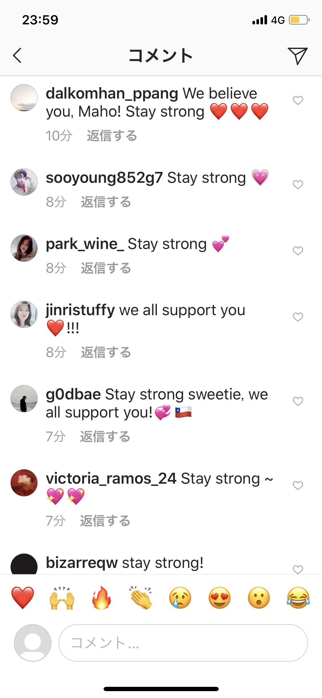Insert clapping hands quick emoji
The height and width of the screenshot is (698, 322).
[x=141, y=597]
